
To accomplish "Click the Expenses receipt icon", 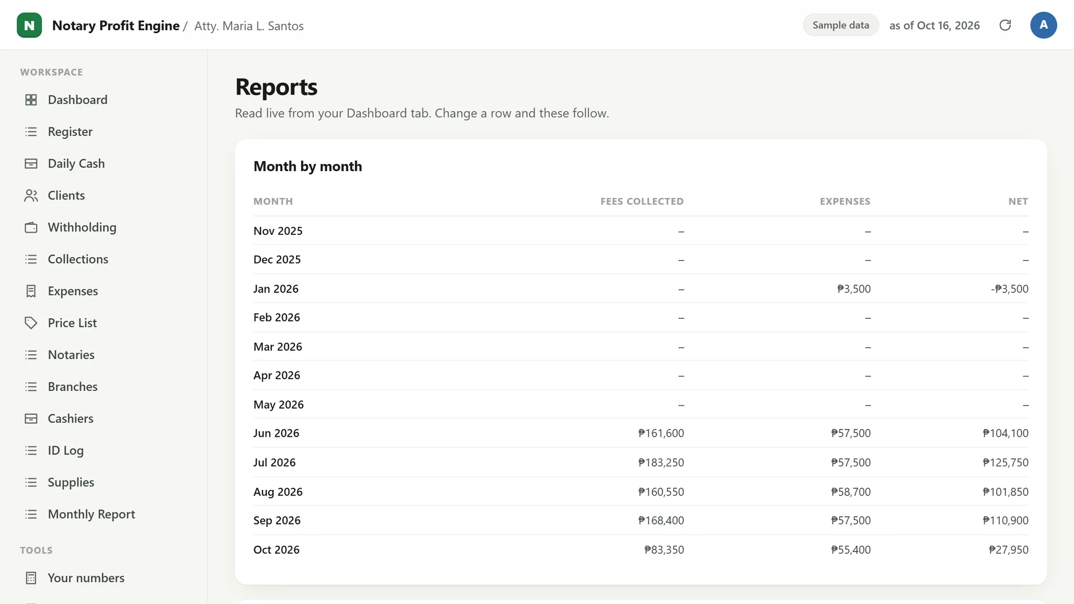I will [x=31, y=291].
